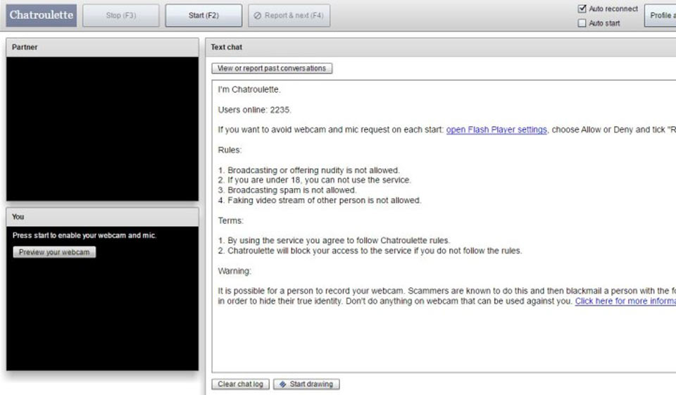Screen dimensions: 676x395
Task: Click Preview your webcam button
Action: 54,252
